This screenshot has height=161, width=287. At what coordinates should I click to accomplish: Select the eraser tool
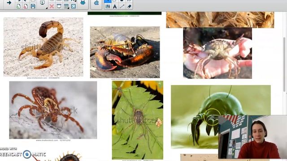[x=129, y=6]
